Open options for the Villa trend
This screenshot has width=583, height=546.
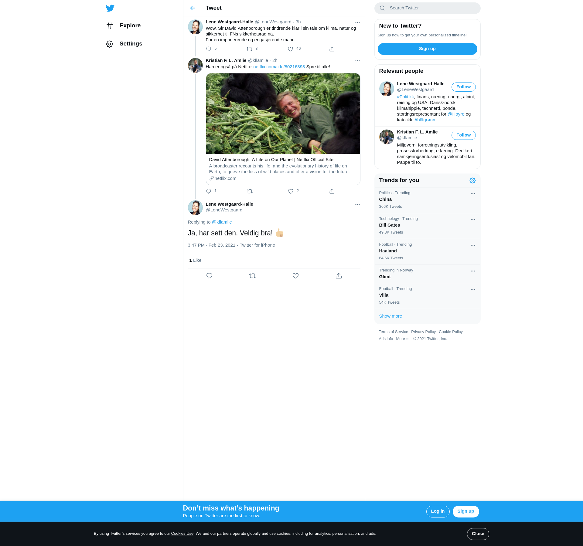point(473,290)
